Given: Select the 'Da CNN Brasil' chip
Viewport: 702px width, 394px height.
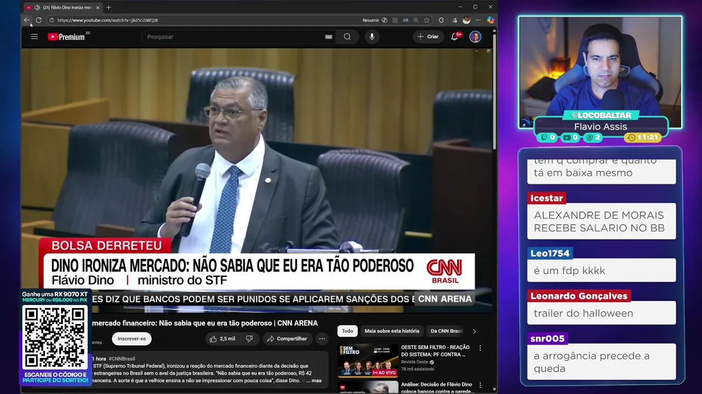Looking at the screenshot, I should 446,331.
